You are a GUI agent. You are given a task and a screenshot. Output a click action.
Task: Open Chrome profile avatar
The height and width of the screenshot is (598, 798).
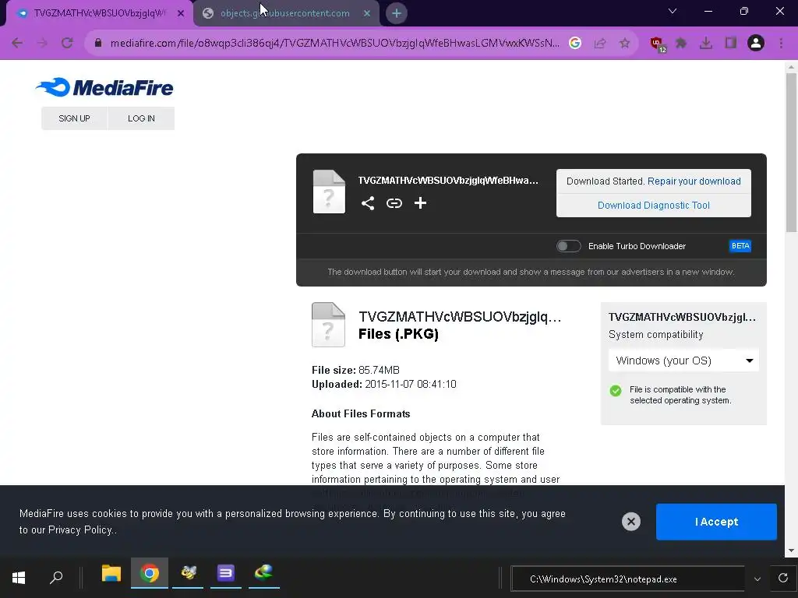tap(756, 44)
